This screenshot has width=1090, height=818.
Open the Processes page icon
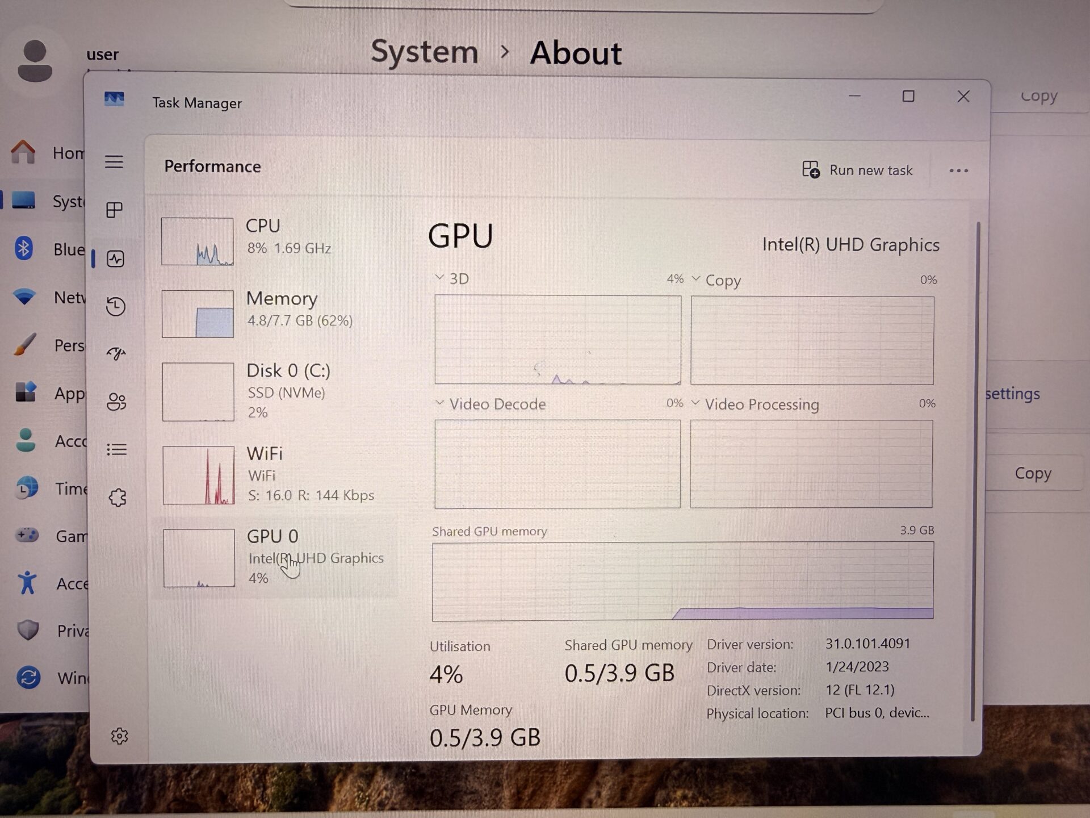[x=115, y=210]
